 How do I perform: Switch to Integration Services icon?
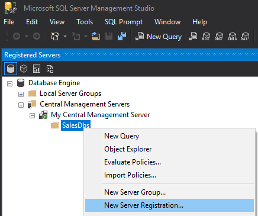coord(50,69)
